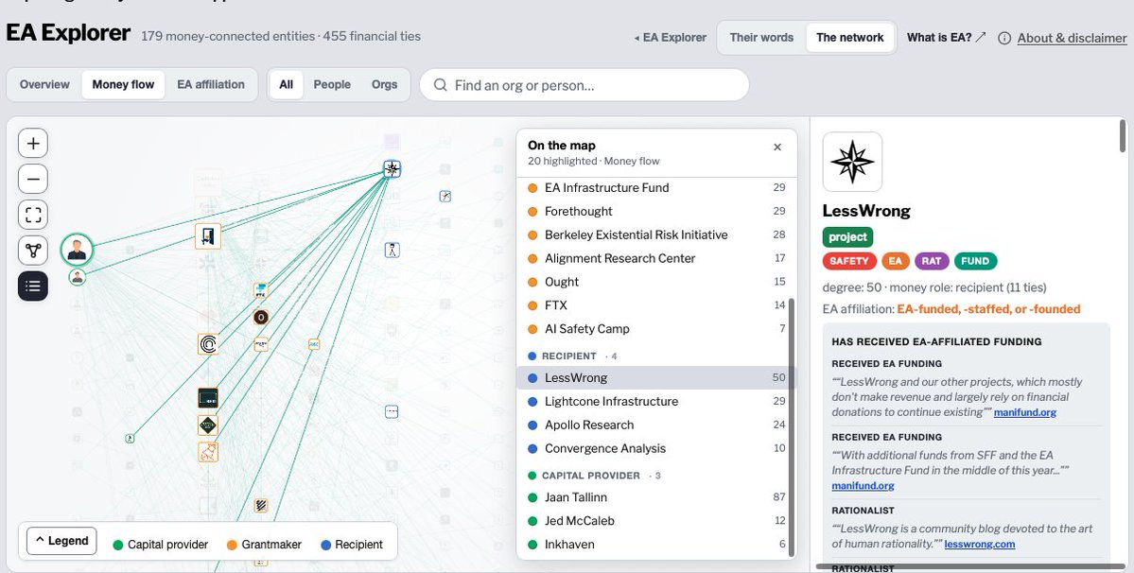Select Apollo Research row

coord(656,425)
